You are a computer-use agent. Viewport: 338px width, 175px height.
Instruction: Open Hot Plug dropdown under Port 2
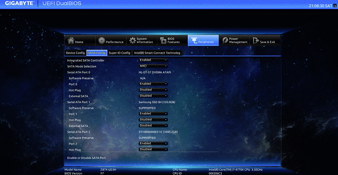click(153, 149)
